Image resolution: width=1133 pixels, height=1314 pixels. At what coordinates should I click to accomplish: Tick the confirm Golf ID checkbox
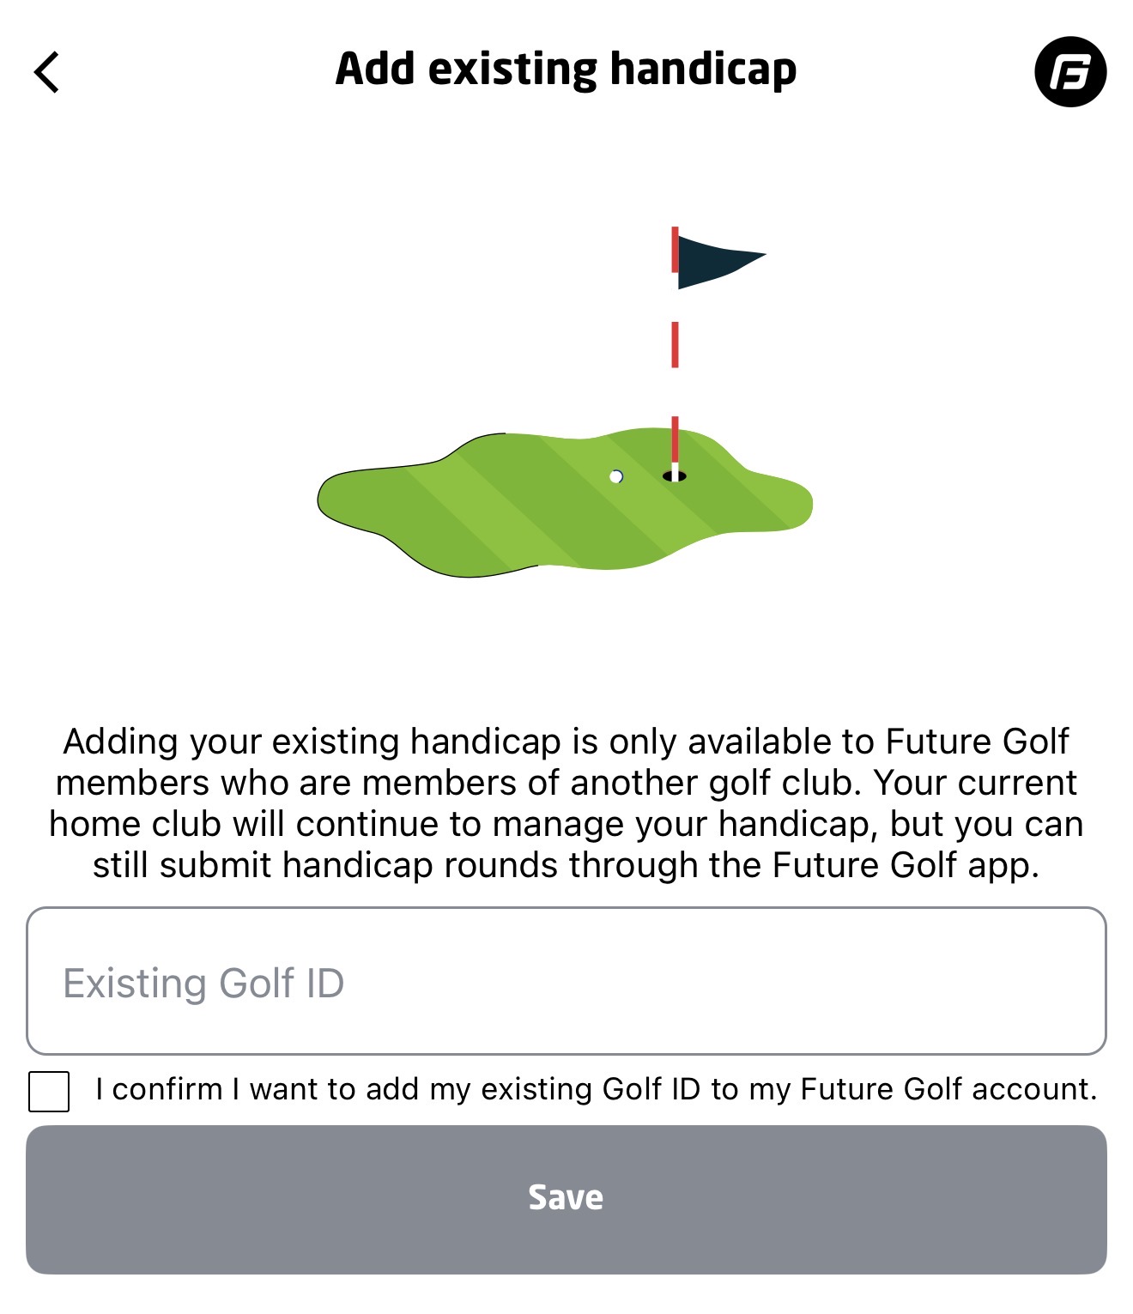pos(49,1091)
